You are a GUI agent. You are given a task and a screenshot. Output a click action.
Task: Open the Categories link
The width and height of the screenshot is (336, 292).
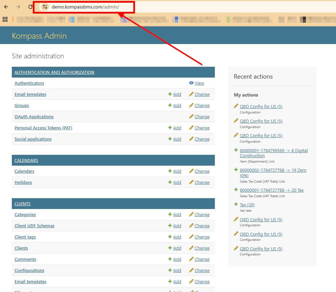click(25, 214)
